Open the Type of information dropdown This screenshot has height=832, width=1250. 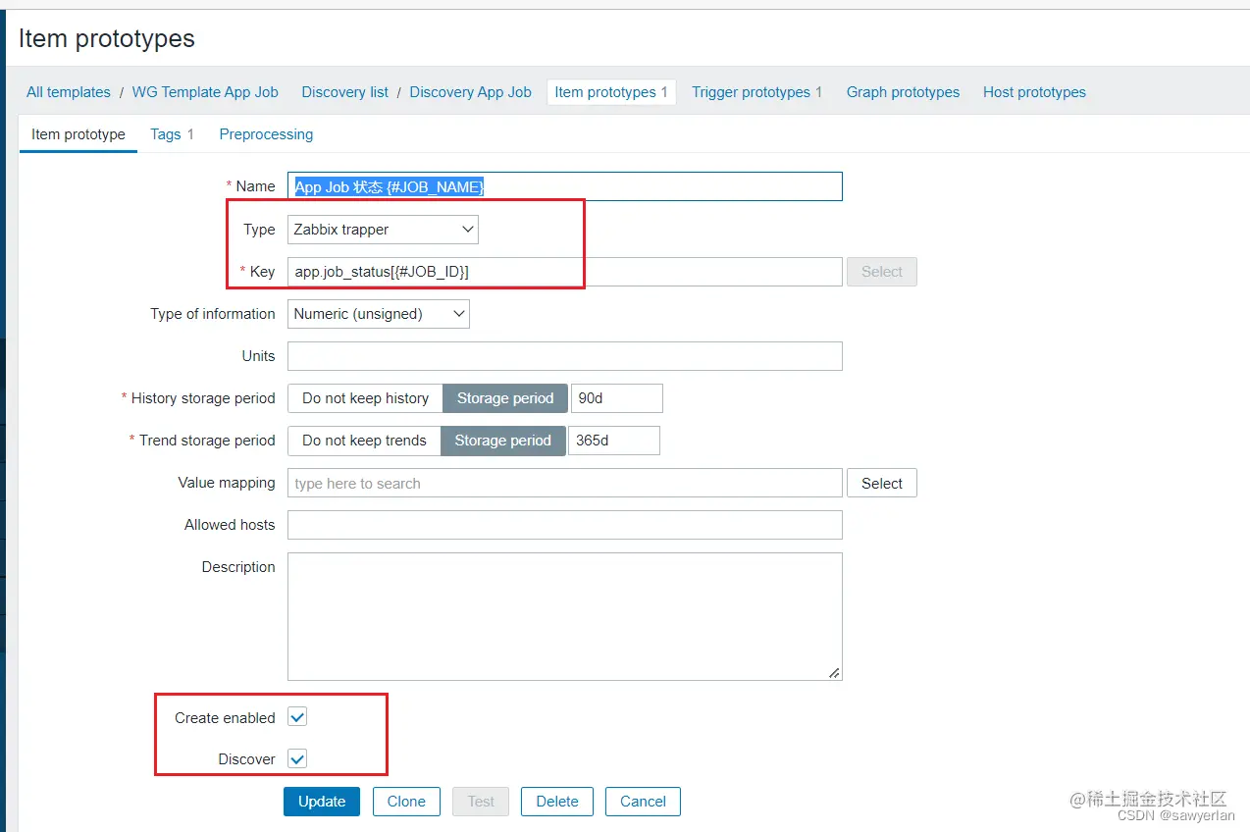click(379, 314)
